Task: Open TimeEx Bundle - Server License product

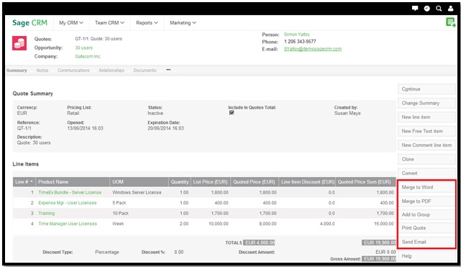Action: (70, 192)
